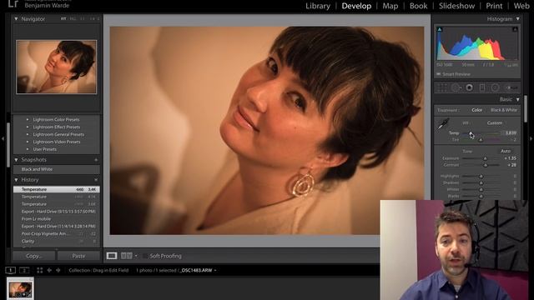The width and height of the screenshot is (534, 300).
Task: Enable Soft Proofing checkbox
Action: (145, 256)
